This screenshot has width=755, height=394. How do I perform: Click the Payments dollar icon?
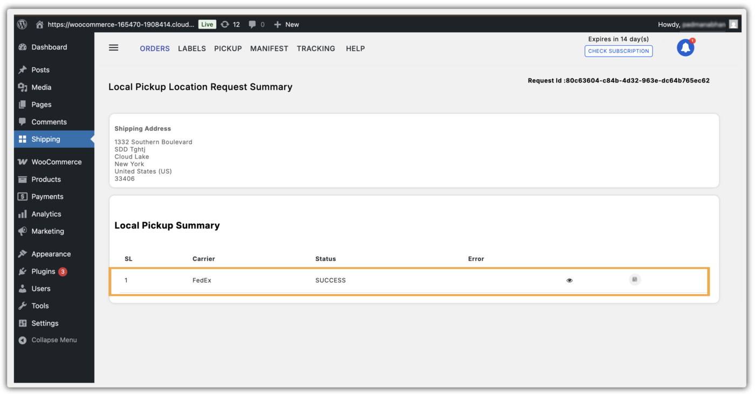coord(23,196)
